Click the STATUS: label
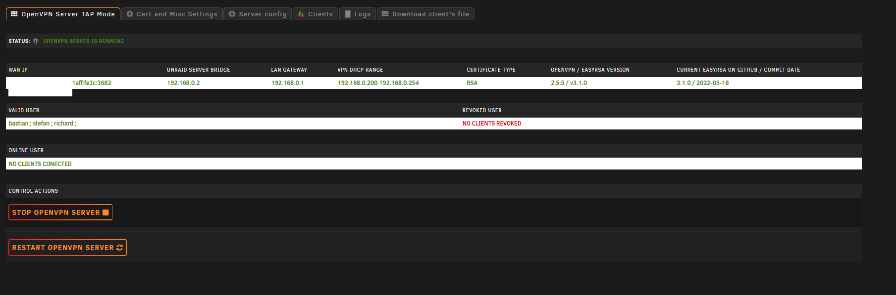Image resolution: width=896 pixels, height=295 pixels. coord(19,41)
